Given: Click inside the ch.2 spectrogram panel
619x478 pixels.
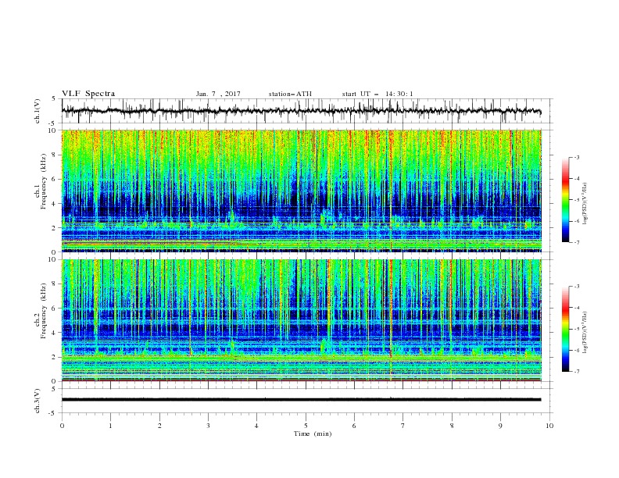Looking at the screenshot, I should coord(302,320).
